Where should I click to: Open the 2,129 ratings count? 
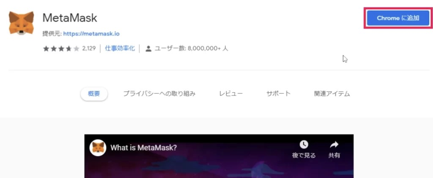(89, 49)
